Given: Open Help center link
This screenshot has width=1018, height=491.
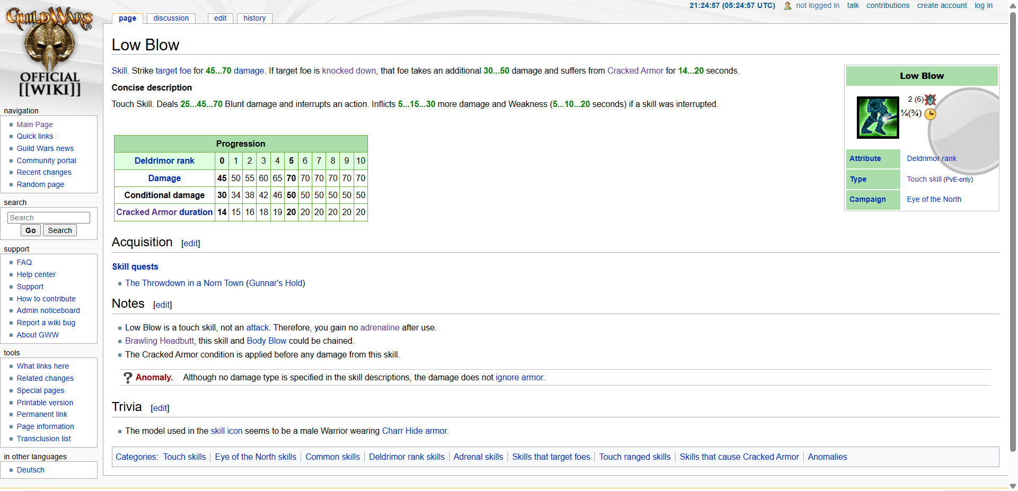Looking at the screenshot, I should click(36, 274).
